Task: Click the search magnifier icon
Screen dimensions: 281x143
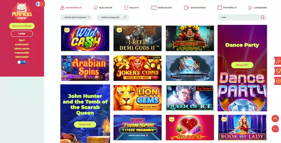Action: tap(262, 17)
